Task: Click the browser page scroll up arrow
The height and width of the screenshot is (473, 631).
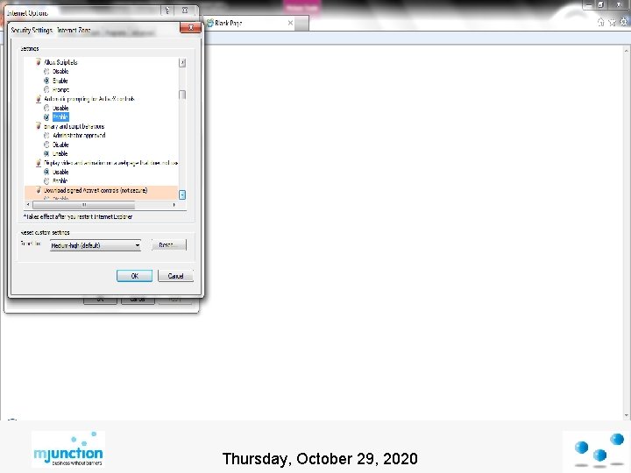Action: tap(626, 51)
